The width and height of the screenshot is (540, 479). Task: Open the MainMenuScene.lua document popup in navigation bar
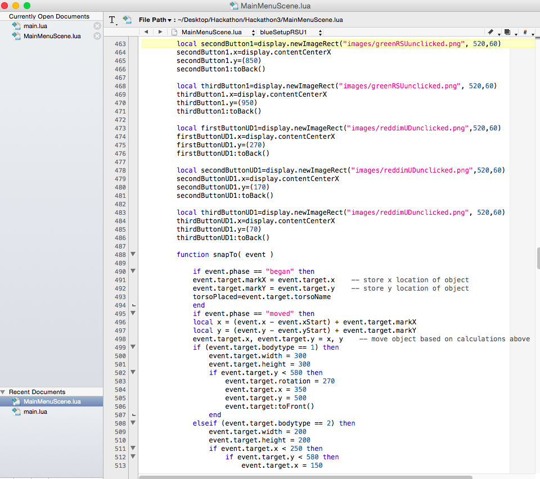click(214, 33)
